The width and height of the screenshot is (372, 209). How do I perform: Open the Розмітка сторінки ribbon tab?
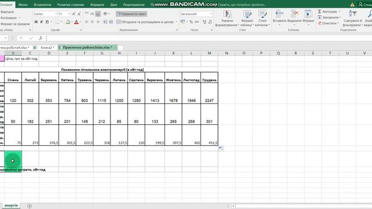coord(70,5)
